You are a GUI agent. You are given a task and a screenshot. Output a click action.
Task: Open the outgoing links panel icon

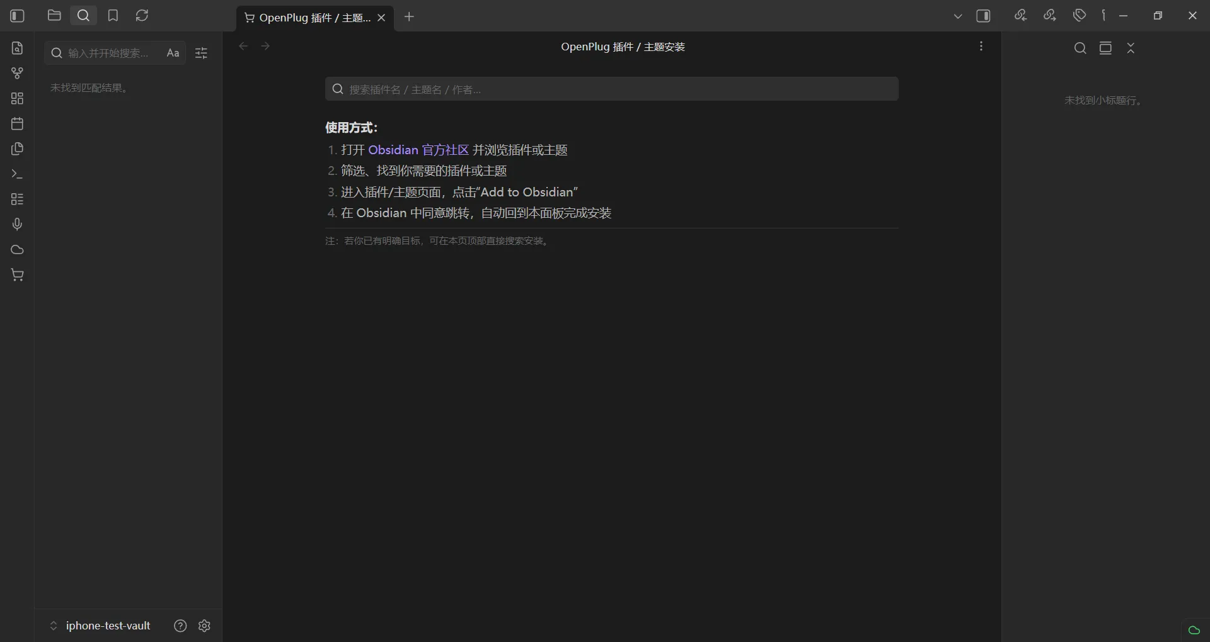[1050, 16]
